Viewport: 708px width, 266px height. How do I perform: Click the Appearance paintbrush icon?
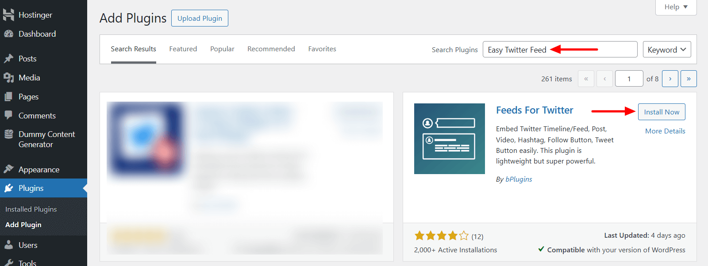[x=8, y=169]
